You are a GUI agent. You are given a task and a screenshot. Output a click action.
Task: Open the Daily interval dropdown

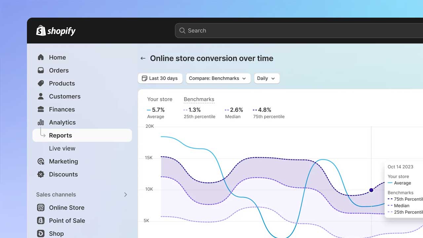(267, 78)
